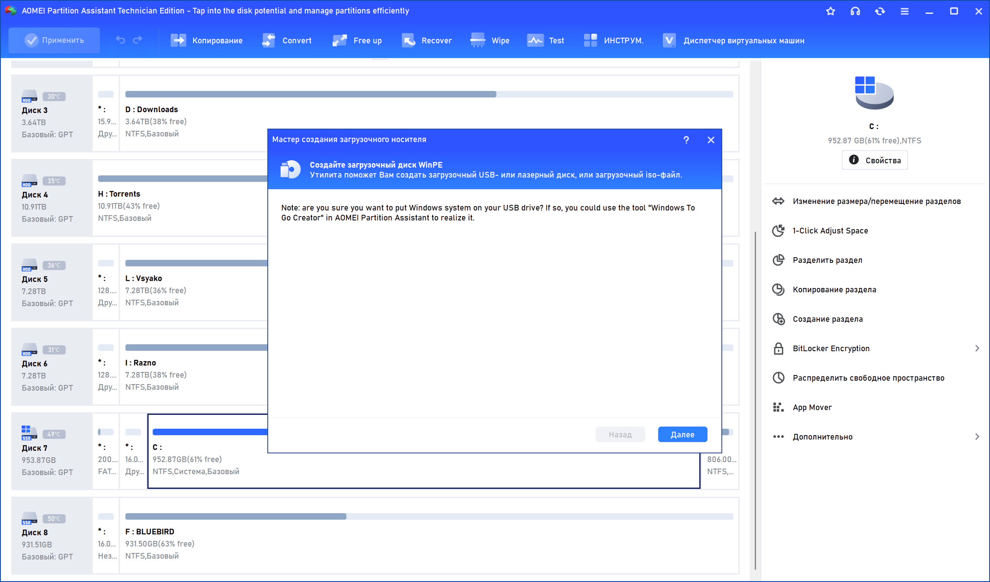Open the Test toolbar menu
The height and width of the screenshot is (582, 990).
[x=545, y=40]
